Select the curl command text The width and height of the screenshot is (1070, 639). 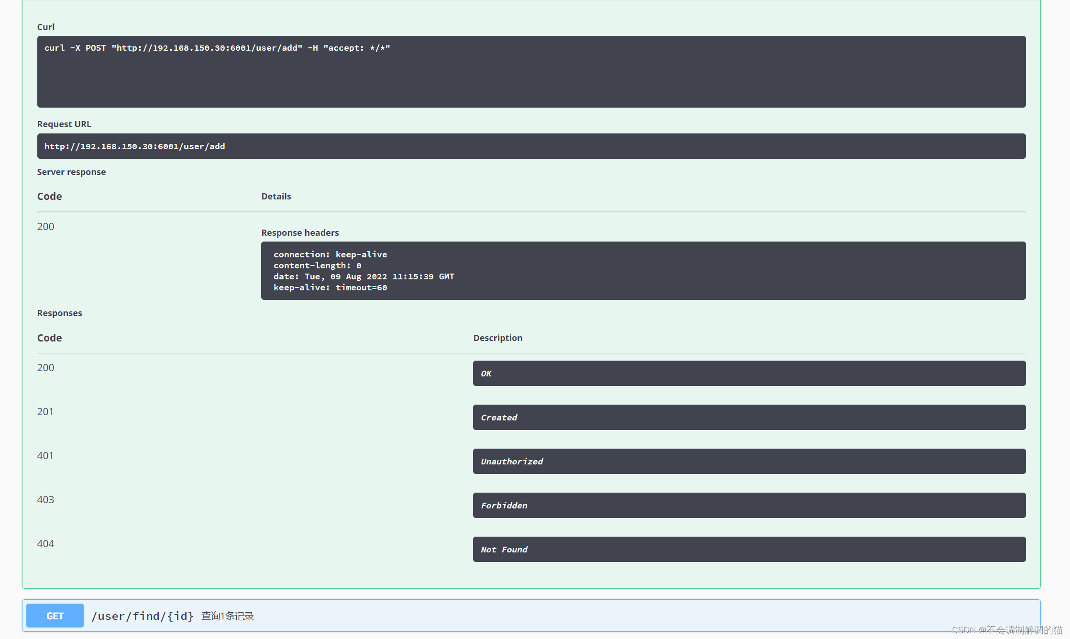click(217, 48)
